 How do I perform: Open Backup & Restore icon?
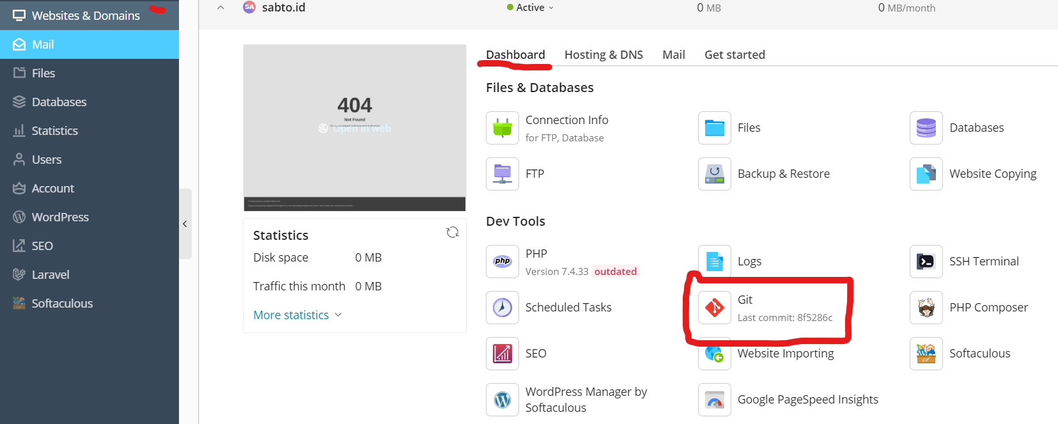point(715,174)
